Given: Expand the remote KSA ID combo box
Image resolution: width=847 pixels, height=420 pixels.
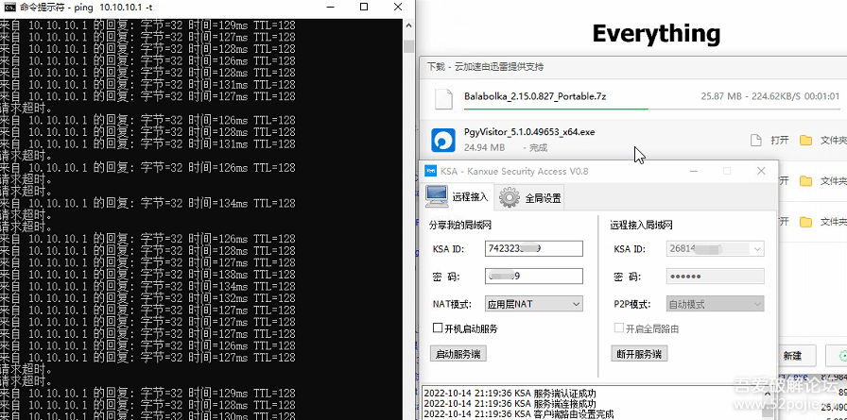Looking at the screenshot, I should pos(758,249).
